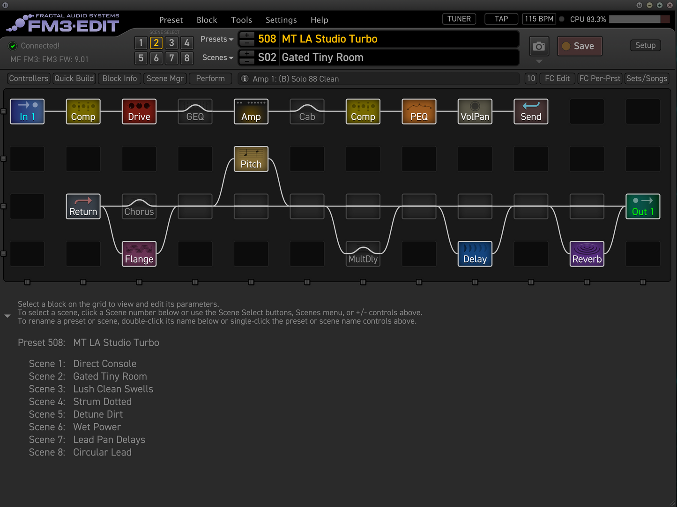Select the Reverb block
The image size is (677, 507).
(587, 254)
